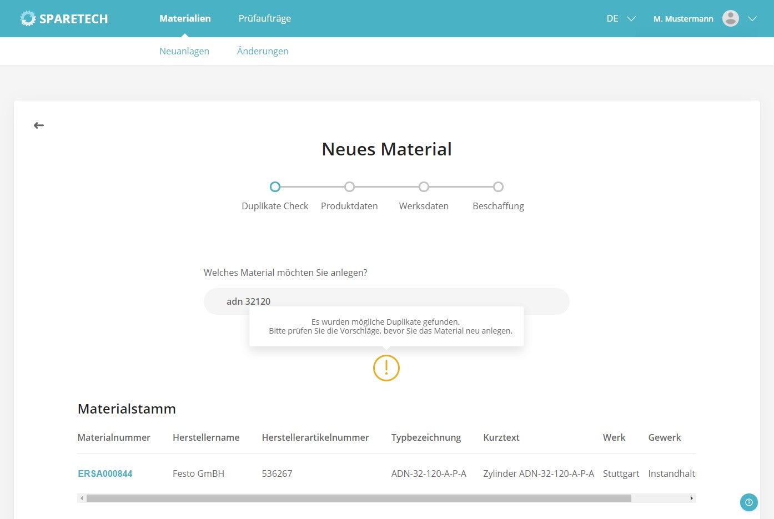Jump to the Werksdaten step
Viewport: 774px width, 519px height.
click(424, 187)
